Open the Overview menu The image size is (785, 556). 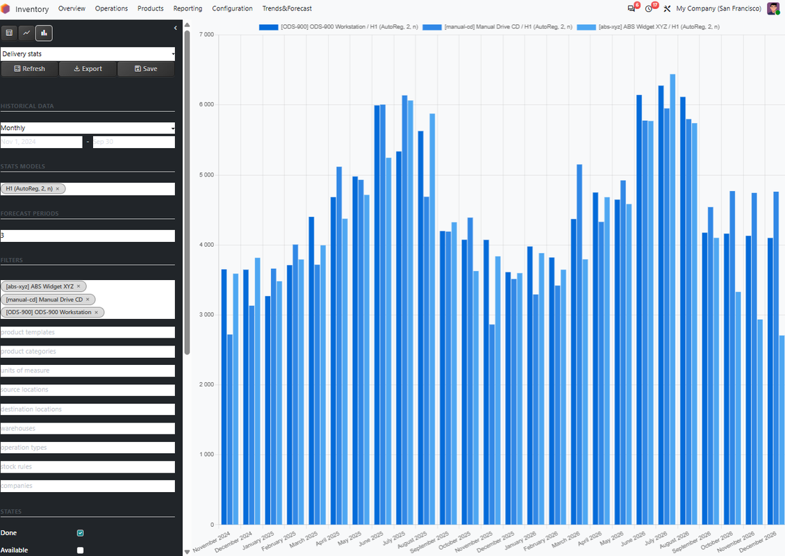pos(72,8)
